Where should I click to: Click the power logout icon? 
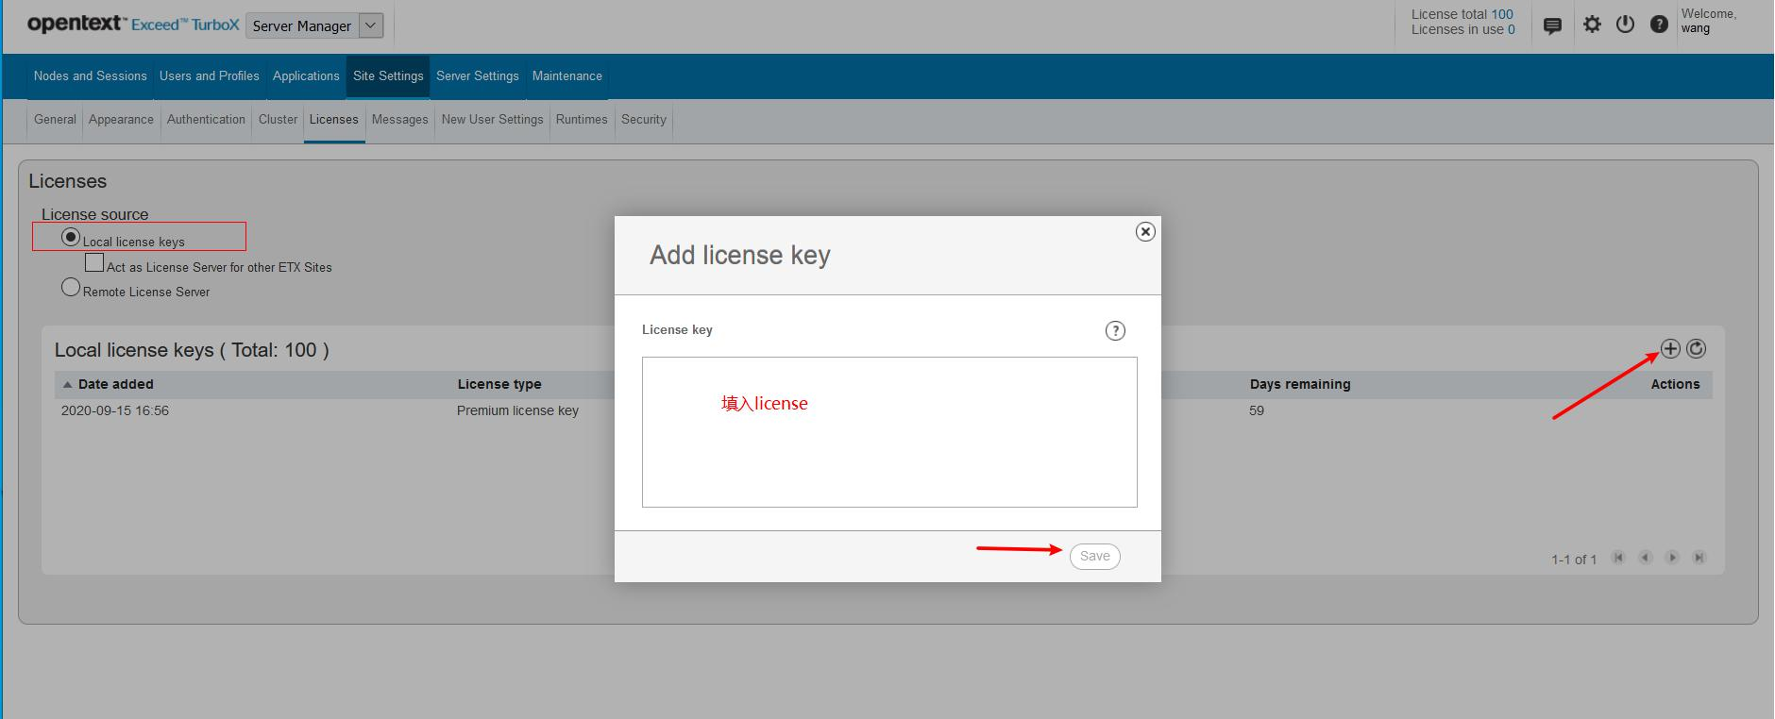point(1625,25)
